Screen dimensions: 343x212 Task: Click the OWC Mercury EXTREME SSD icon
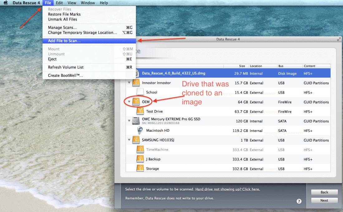[x=136, y=121]
